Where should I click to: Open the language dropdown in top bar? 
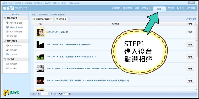point(65,3)
